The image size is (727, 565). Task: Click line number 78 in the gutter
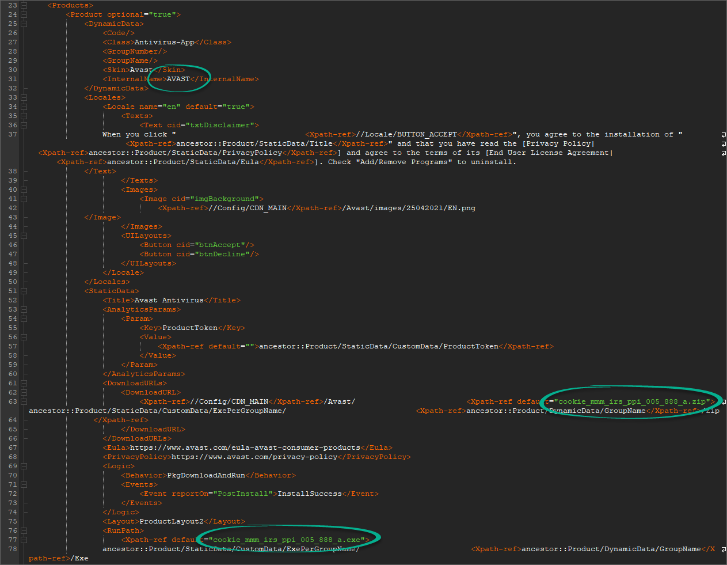[13, 549]
